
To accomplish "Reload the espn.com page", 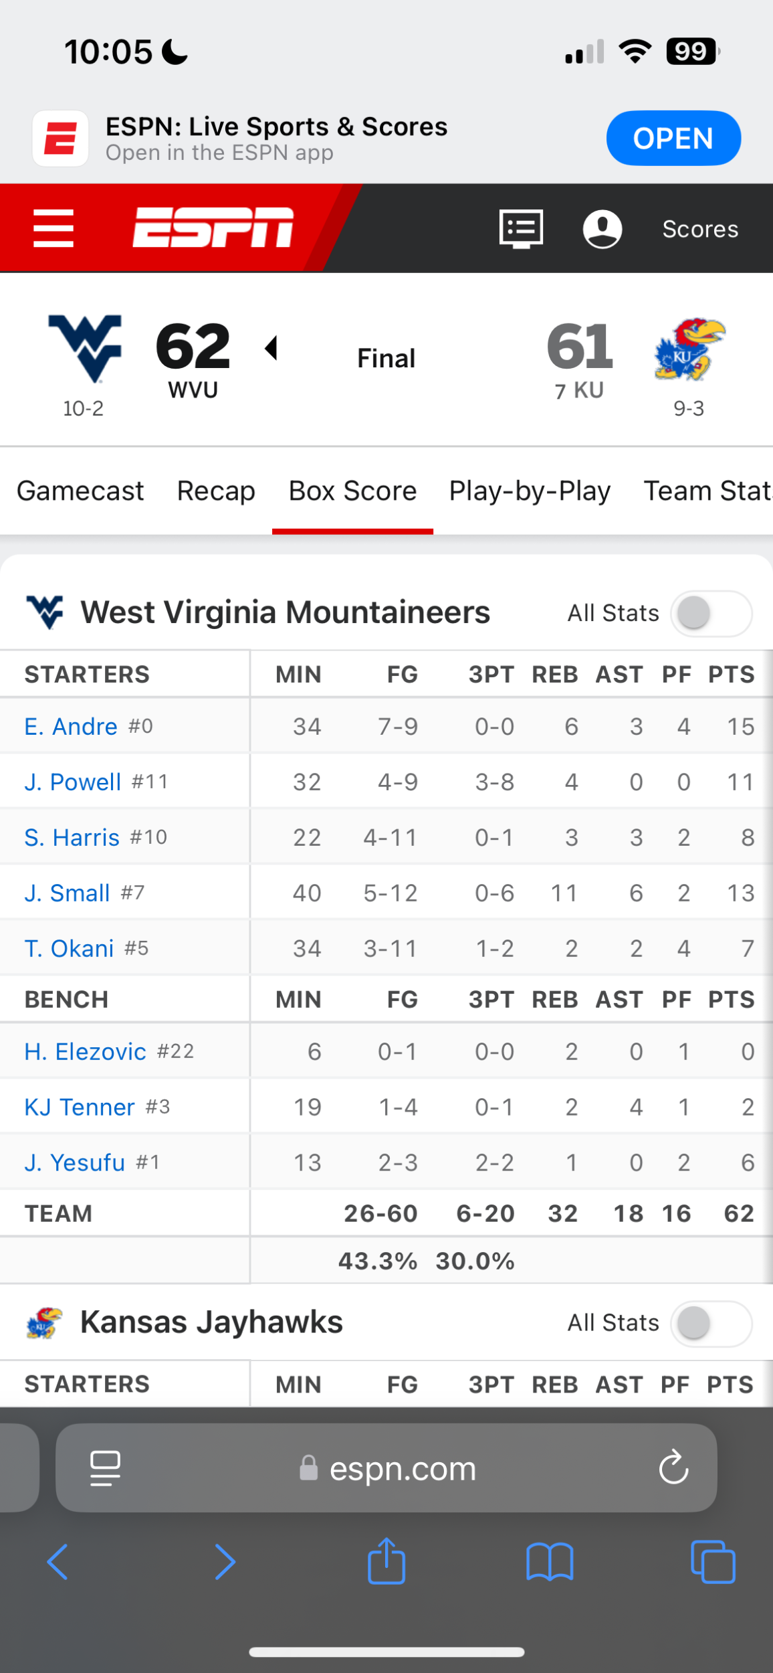I will point(673,1468).
